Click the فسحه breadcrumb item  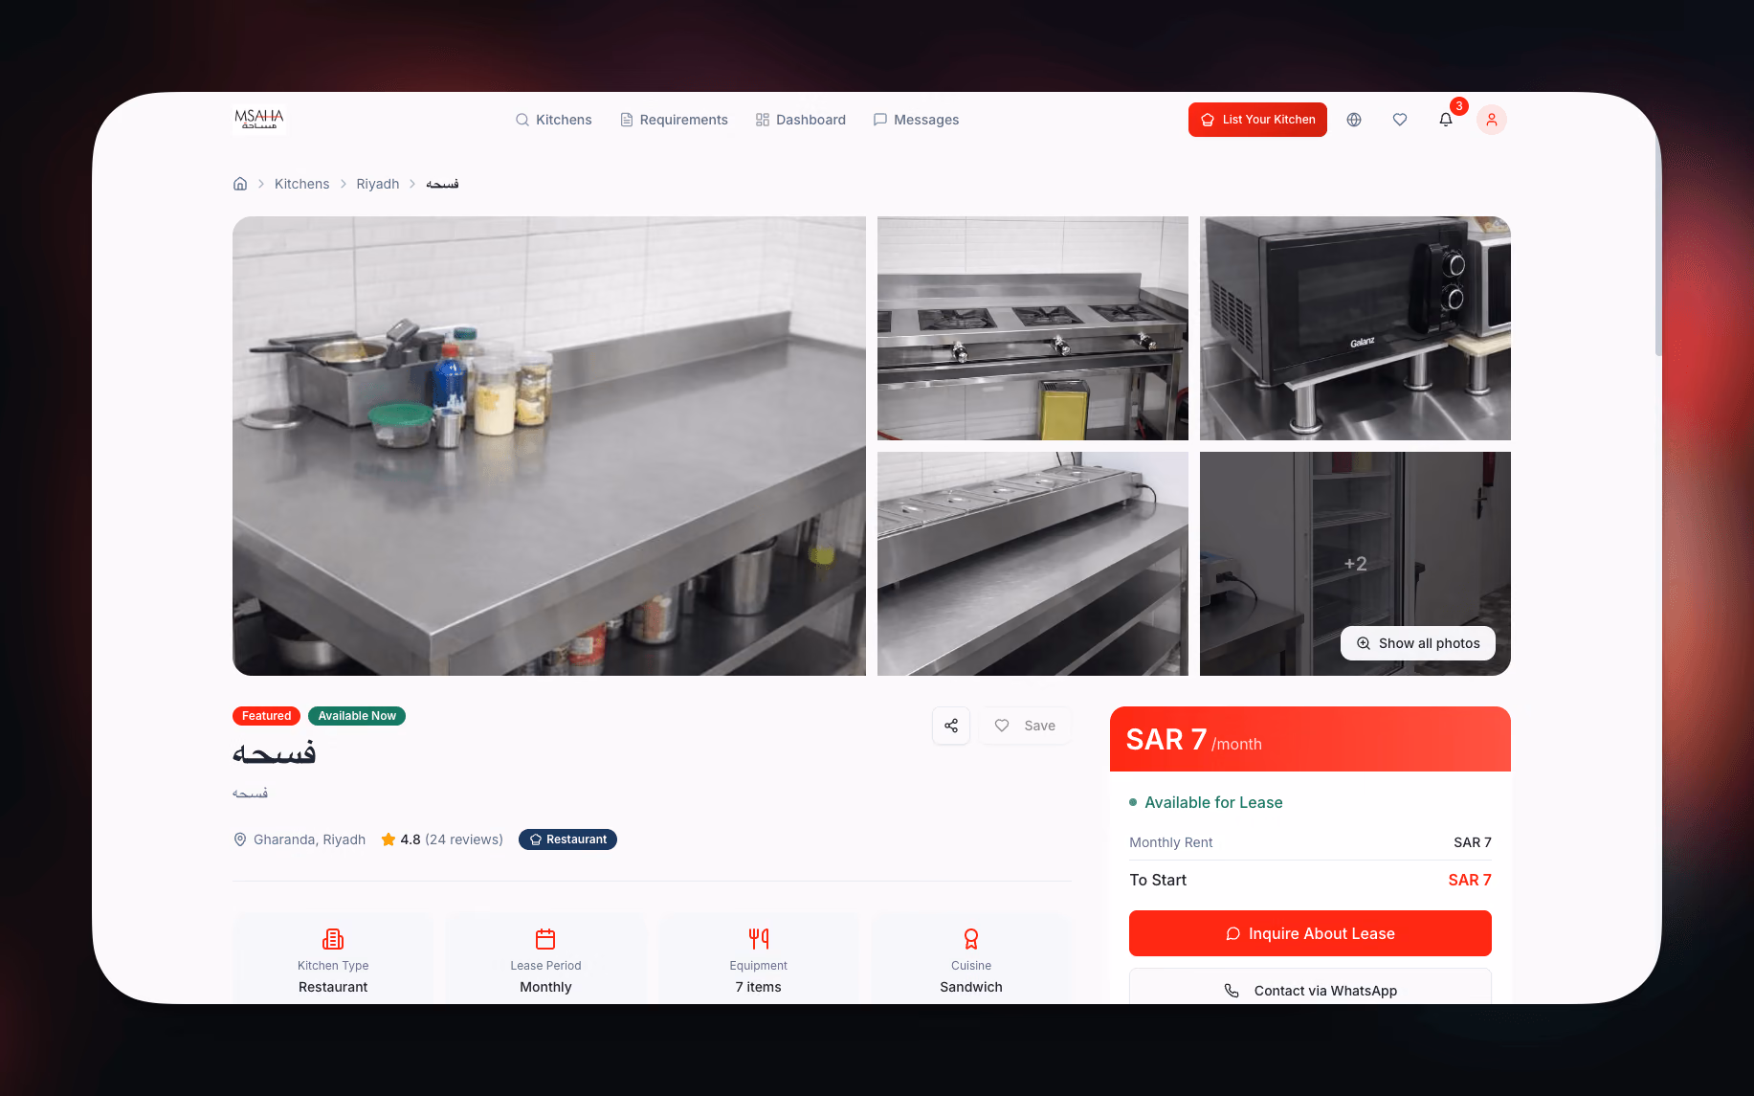[442, 184]
